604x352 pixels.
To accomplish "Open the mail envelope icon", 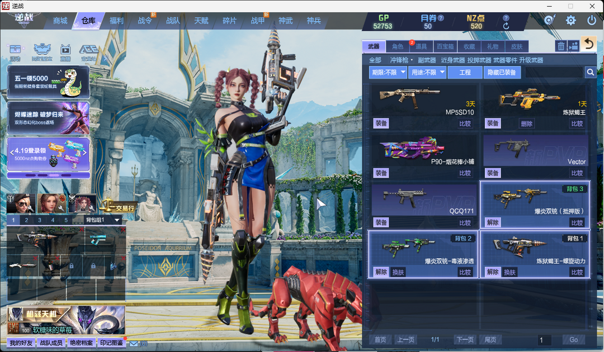I will (x=134, y=344).
